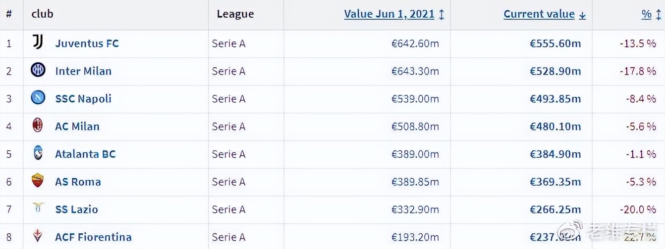The image size is (665, 249).
Task: Click the AC Milan club crest icon
Action: coord(38,126)
